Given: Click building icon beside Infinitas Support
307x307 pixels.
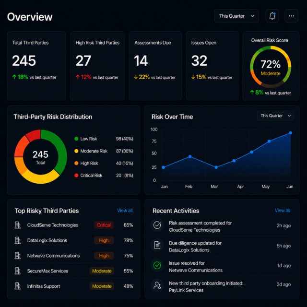Looking at the screenshot, I should coord(18,286).
